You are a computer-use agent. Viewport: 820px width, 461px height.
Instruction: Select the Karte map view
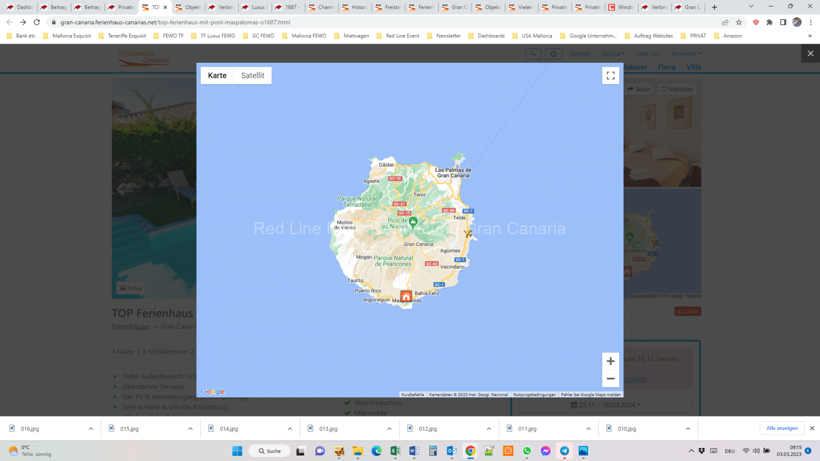[x=217, y=76]
